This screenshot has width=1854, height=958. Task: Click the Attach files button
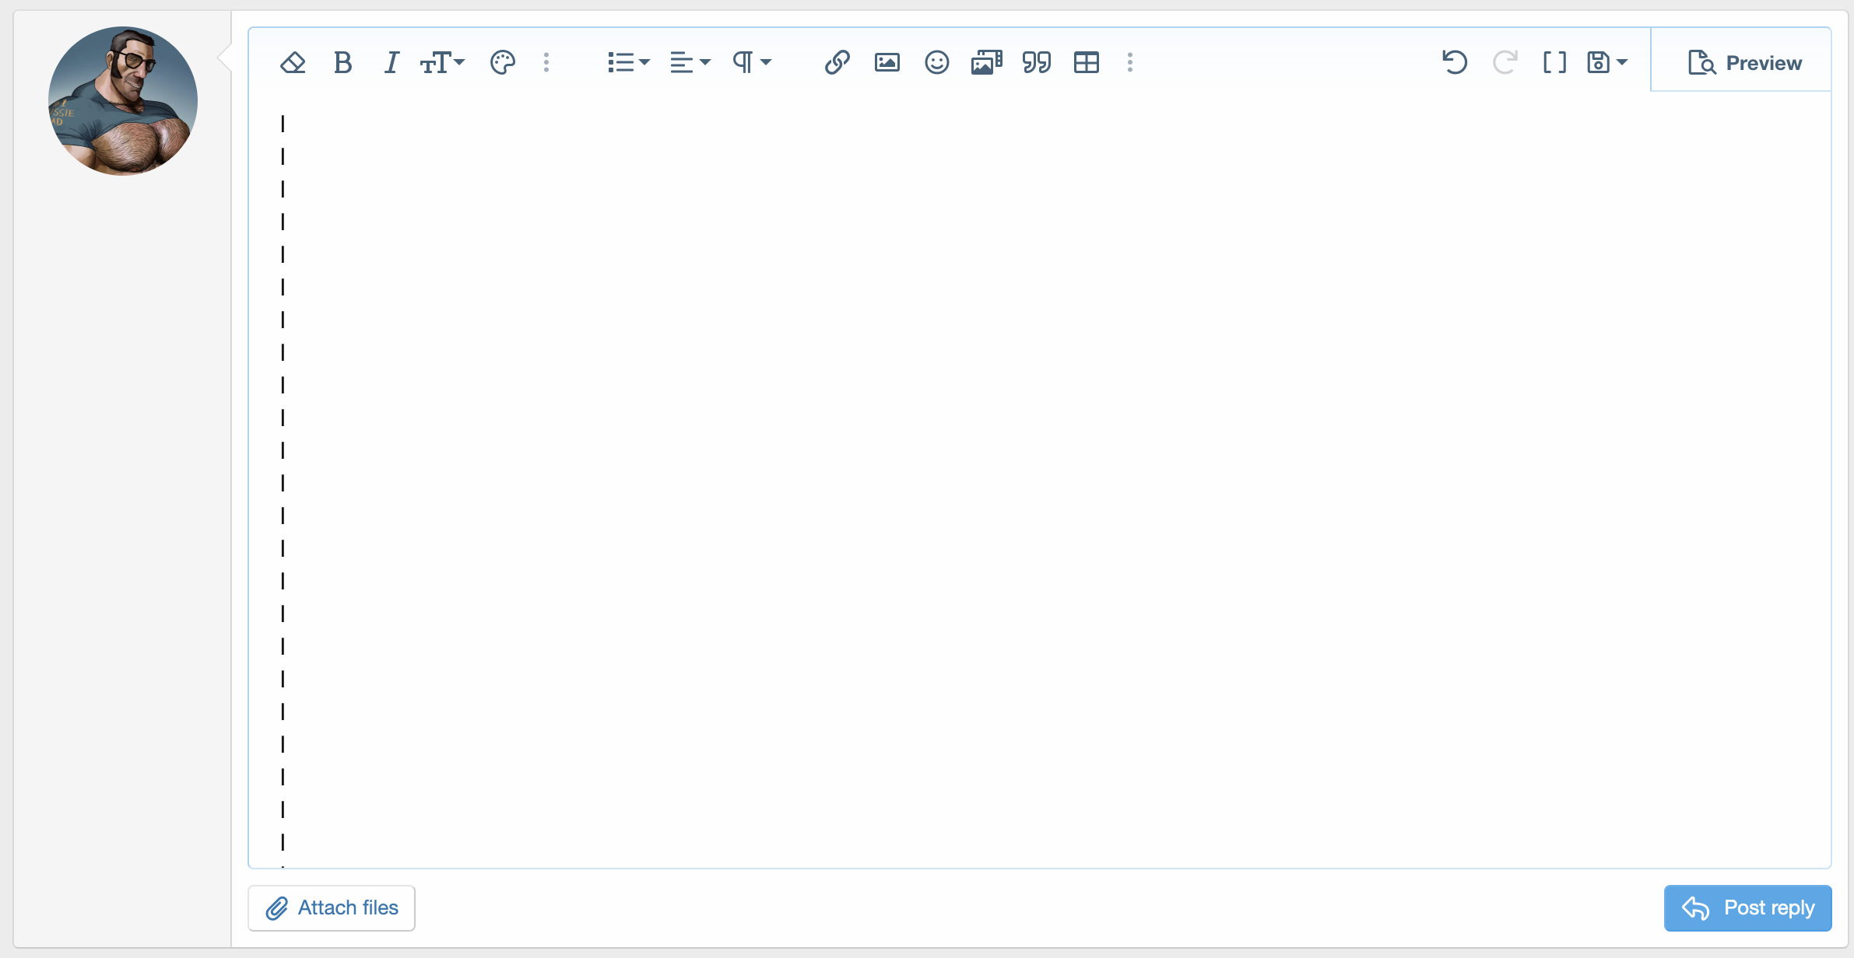[x=330, y=907]
